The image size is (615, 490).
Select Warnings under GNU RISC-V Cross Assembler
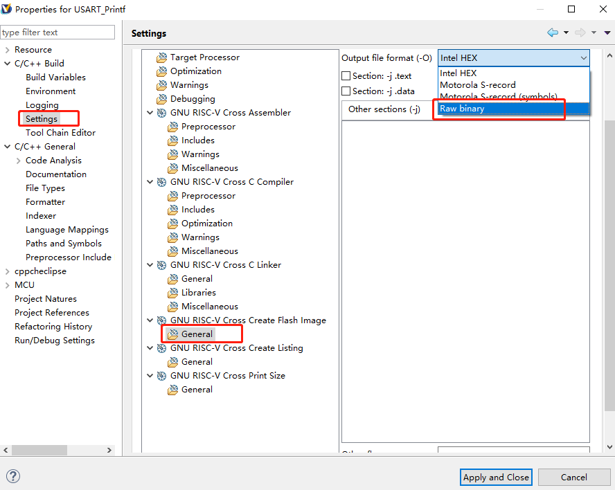point(200,154)
